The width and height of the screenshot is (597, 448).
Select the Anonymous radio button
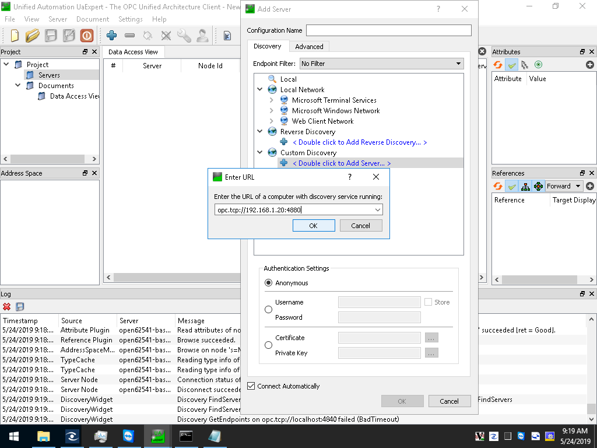pos(268,283)
